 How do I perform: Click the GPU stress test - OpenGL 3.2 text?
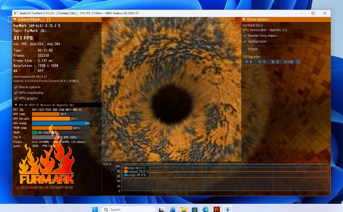point(265,30)
